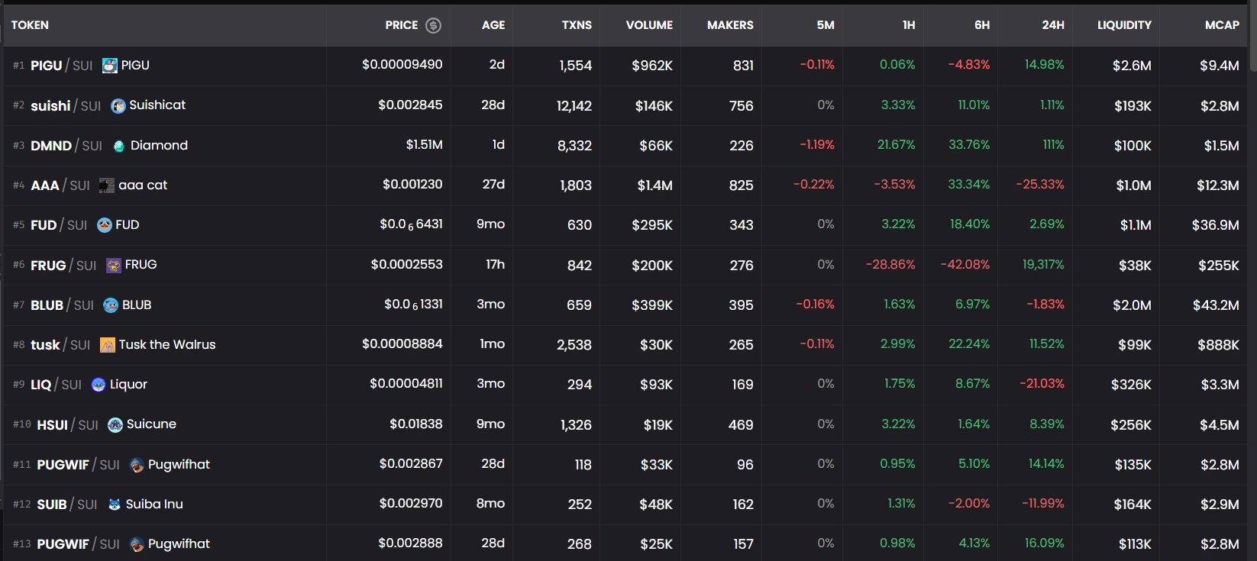Click the Suishicat token icon
This screenshot has height=561, width=1257.
[118, 106]
